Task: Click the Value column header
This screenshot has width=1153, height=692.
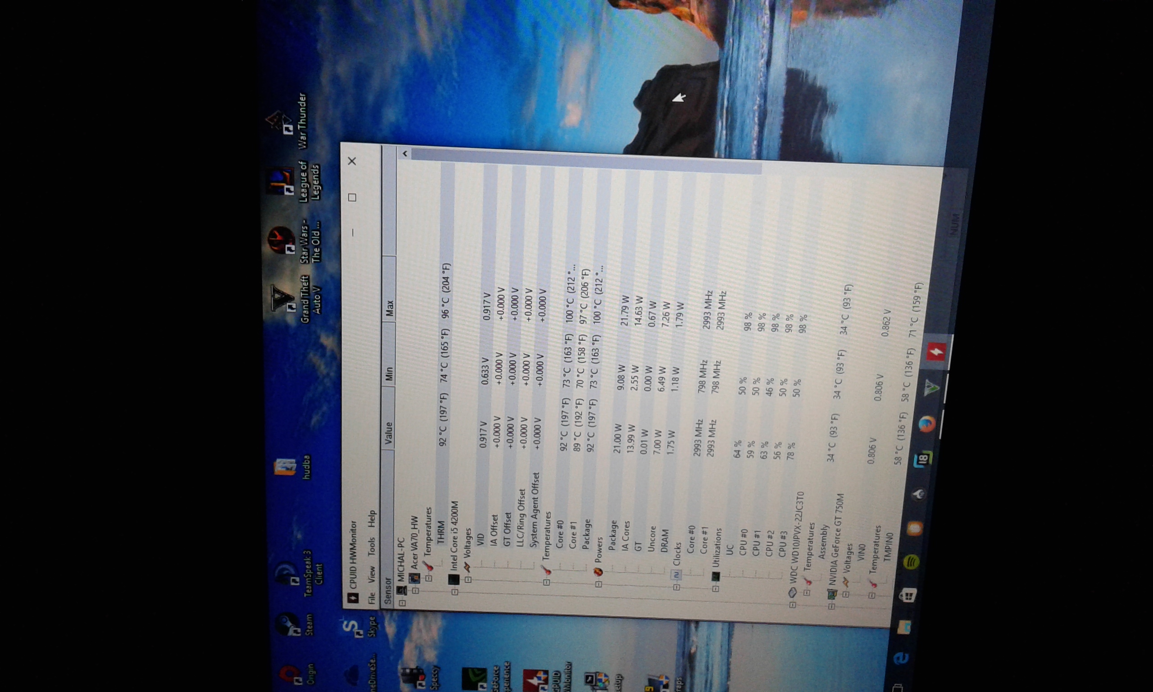Action: pos(388,433)
